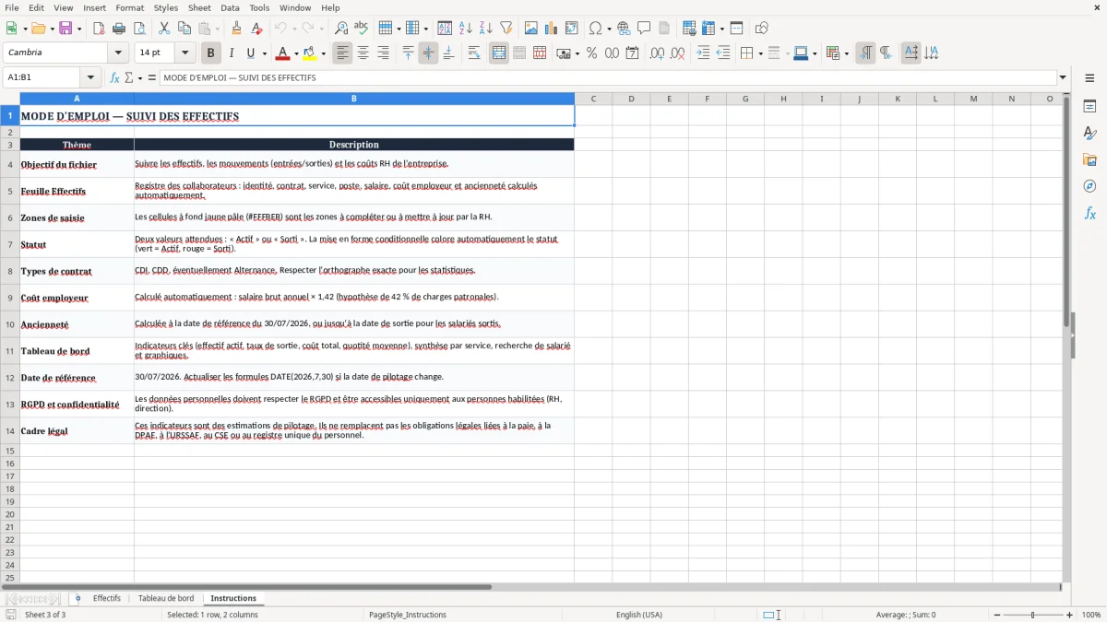Viewport: 1107px width, 622px height.
Task: Open the sidebar Functions panel
Action: (1089, 214)
